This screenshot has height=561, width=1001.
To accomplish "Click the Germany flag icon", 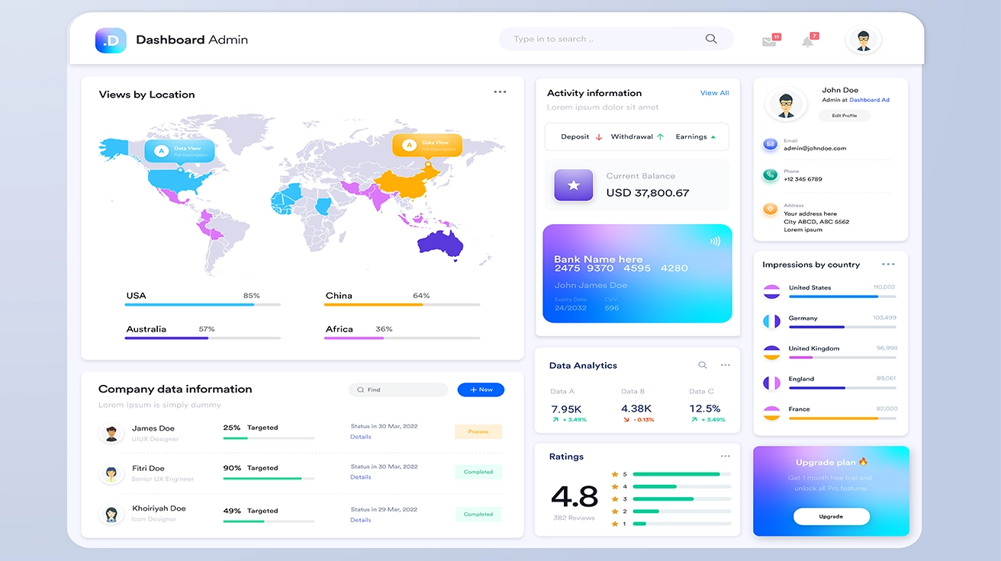I will pos(772,322).
